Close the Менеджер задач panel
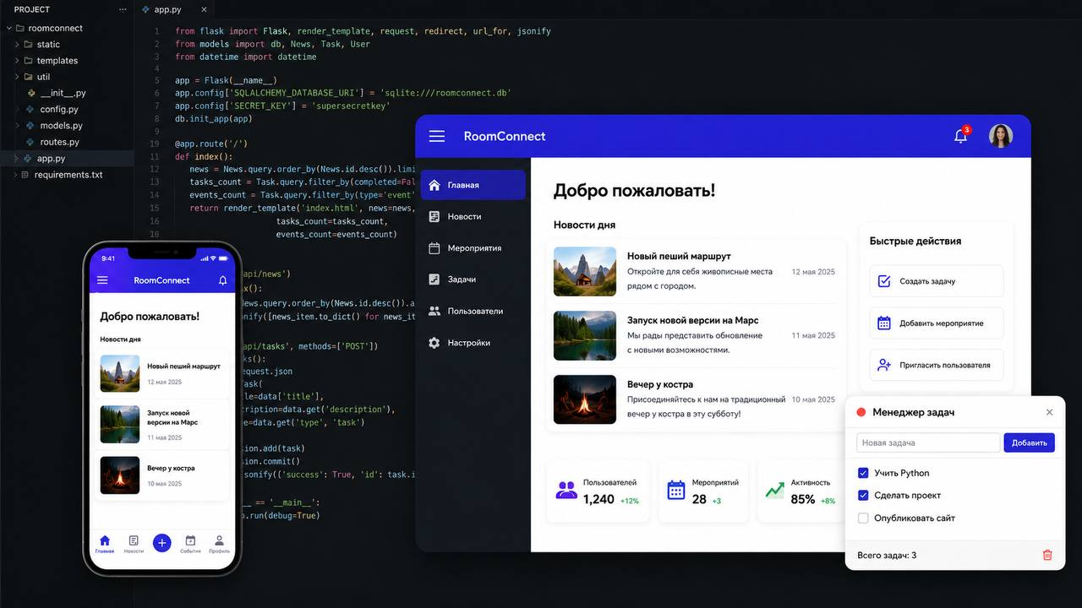The height and width of the screenshot is (608, 1082). point(1050,412)
